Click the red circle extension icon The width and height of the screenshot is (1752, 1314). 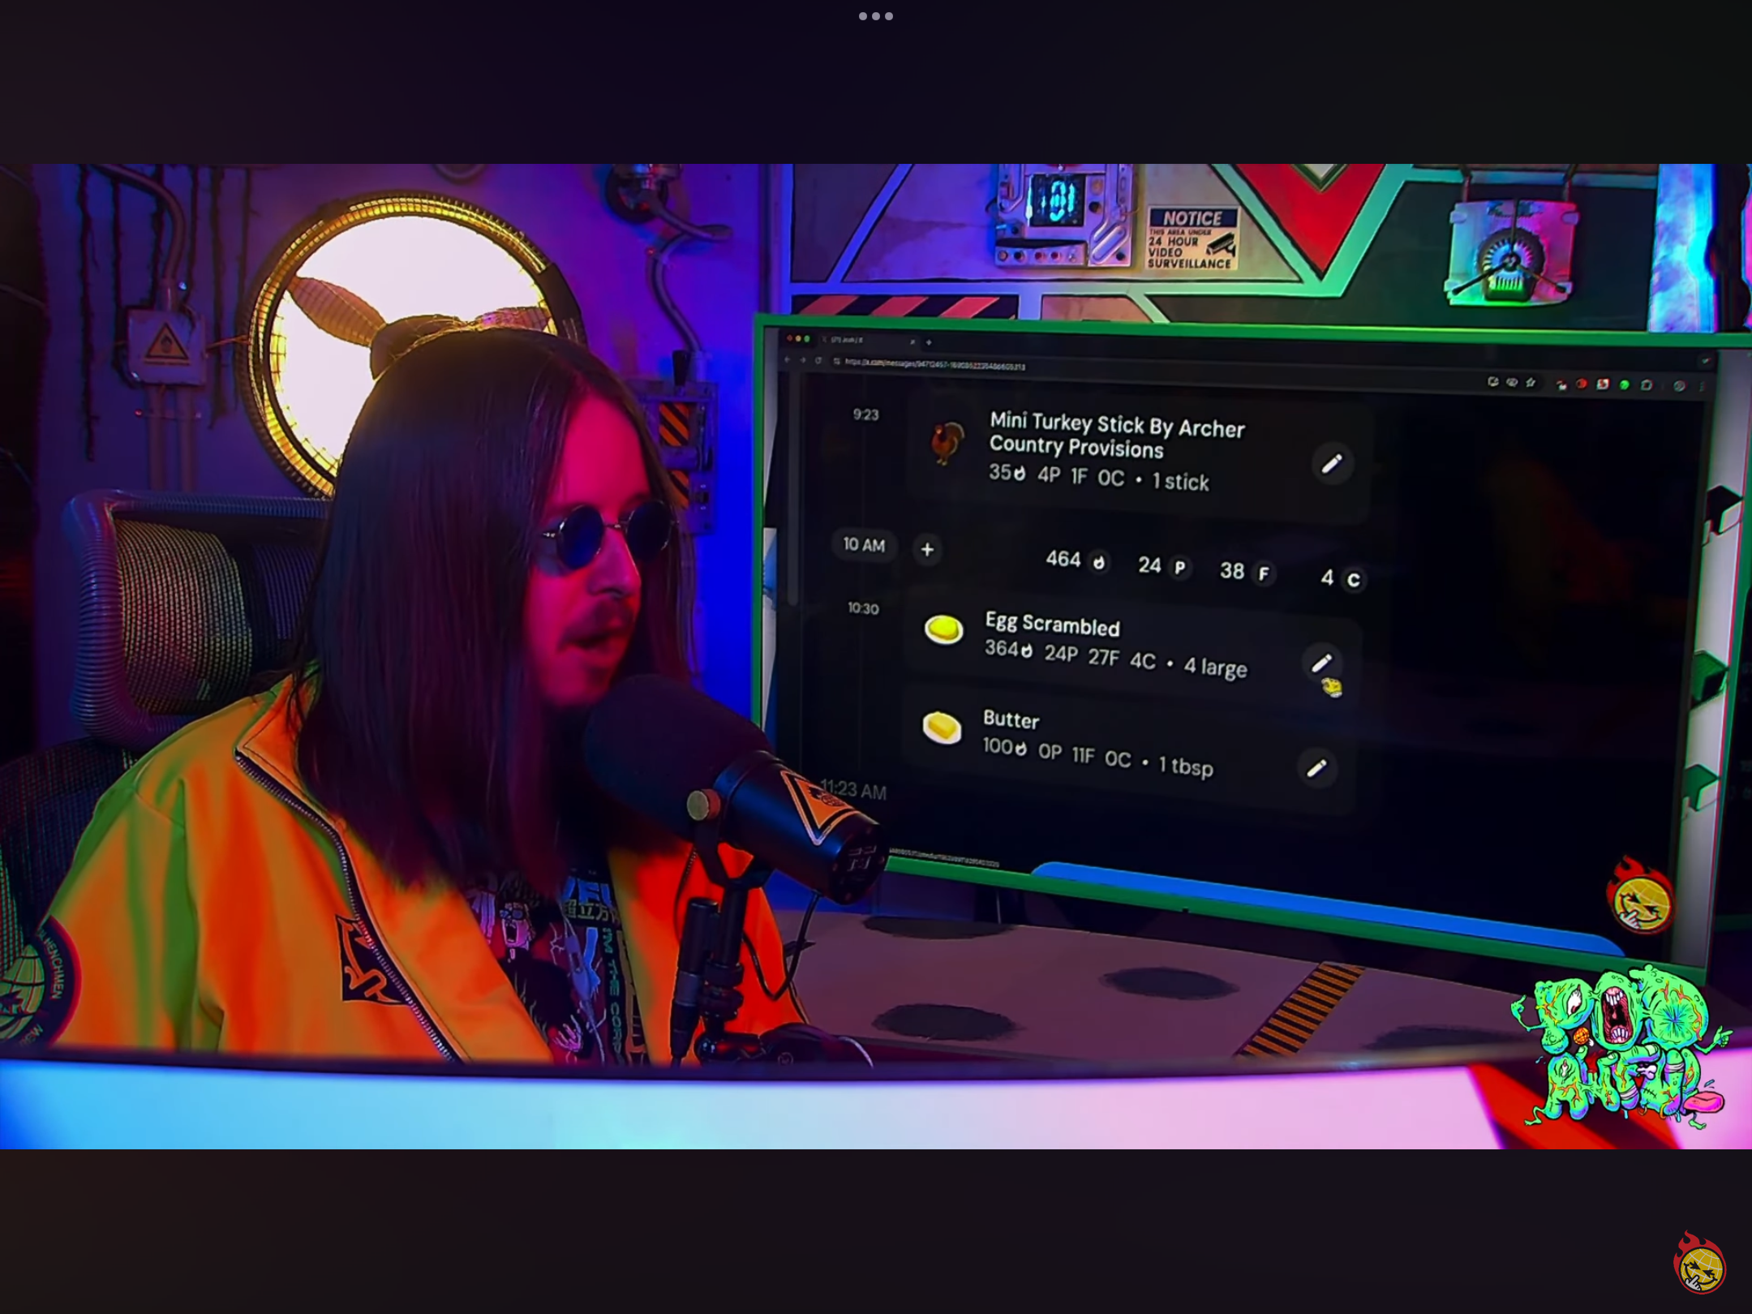[x=1581, y=384]
